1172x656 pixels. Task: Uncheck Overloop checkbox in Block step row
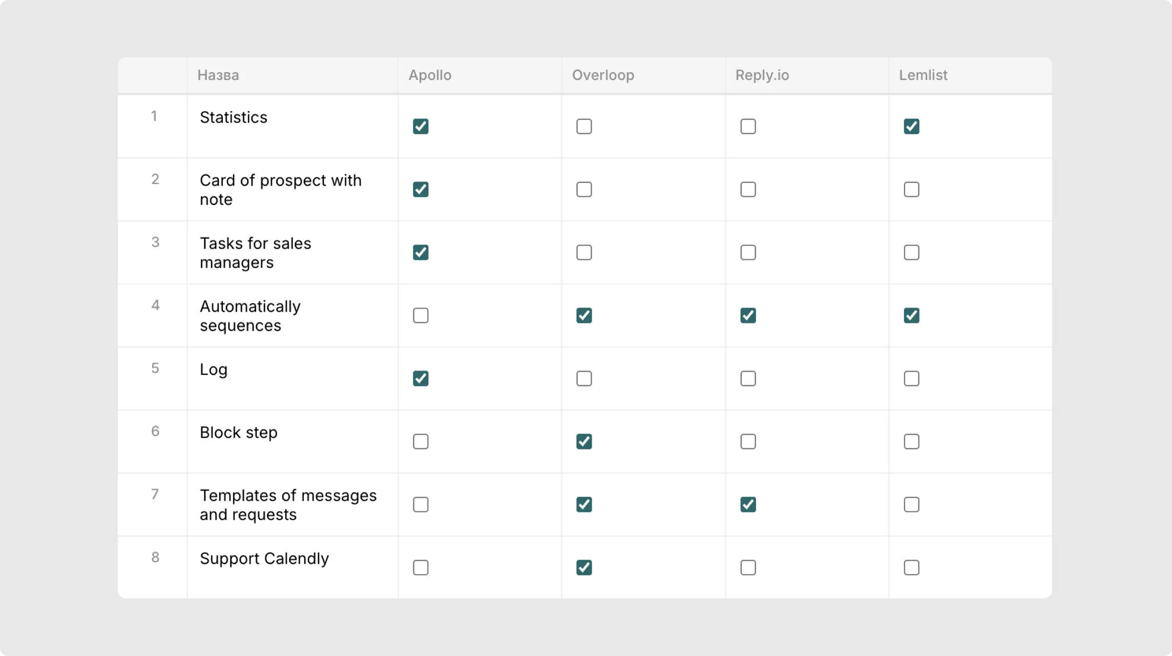click(x=584, y=441)
